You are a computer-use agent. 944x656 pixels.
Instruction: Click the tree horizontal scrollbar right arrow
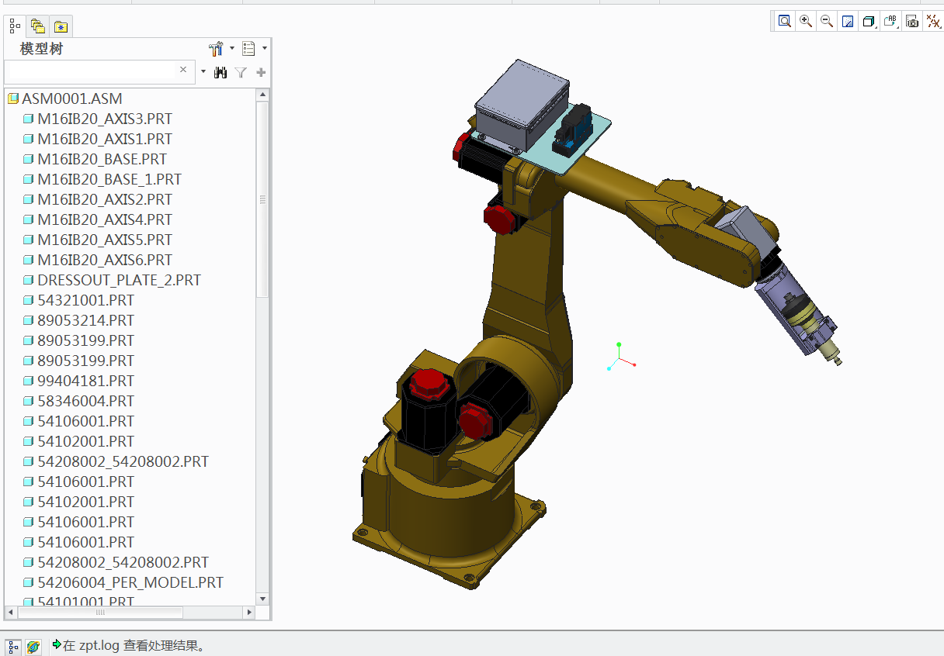(249, 612)
